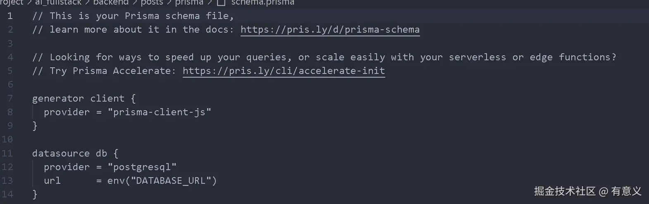Click line number 14 in the gutter
This screenshot has height=204, width=649.
coord(7,194)
